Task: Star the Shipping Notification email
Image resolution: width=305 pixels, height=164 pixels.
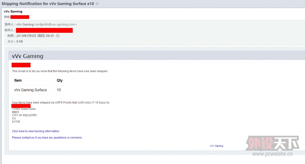Action: point(97,4)
